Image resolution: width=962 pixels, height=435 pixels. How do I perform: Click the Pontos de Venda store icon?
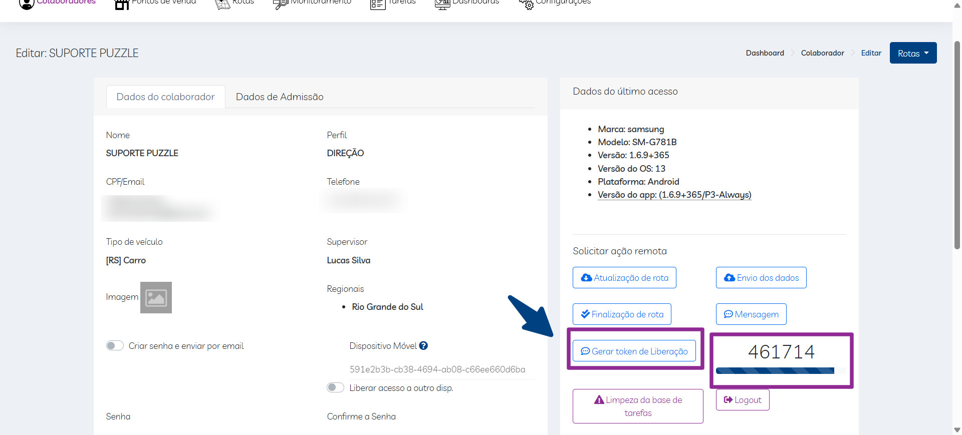pos(122,5)
